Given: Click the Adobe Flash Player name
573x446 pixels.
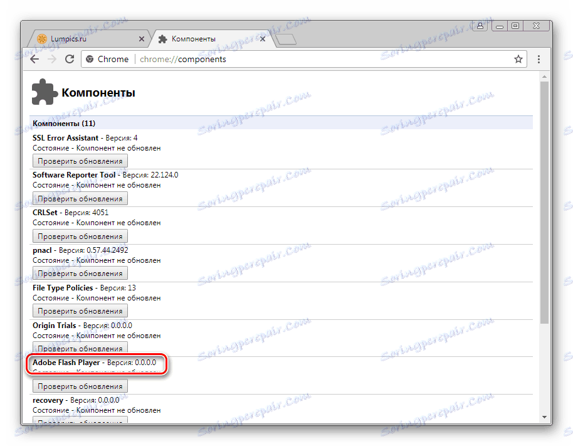Looking at the screenshot, I should [x=66, y=363].
